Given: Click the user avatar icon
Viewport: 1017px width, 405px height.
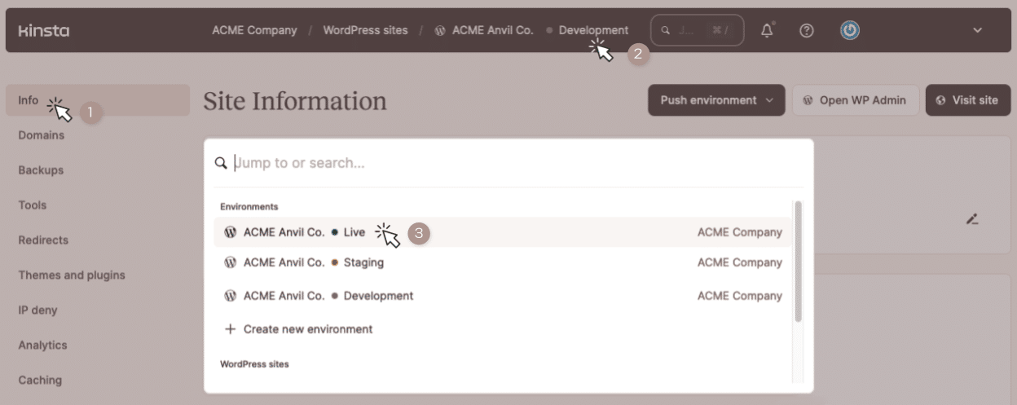Looking at the screenshot, I should 850,31.
